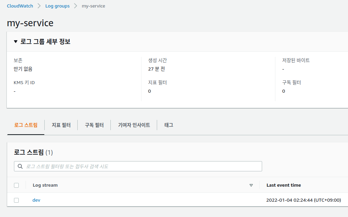Go back to Log groups list

tap(57, 5)
